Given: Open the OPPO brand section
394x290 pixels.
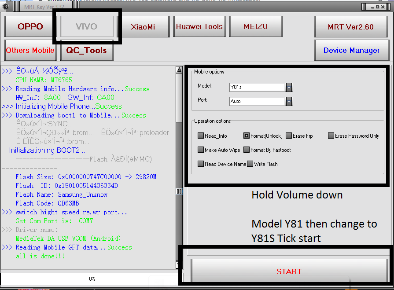Looking at the screenshot, I should (x=30, y=26).
